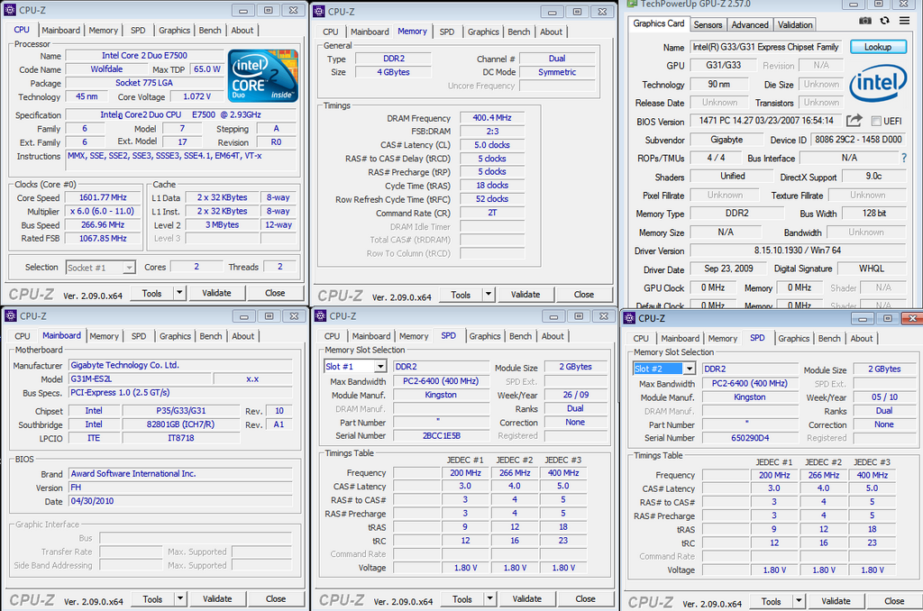Click title bar icon of CPU-Z Slot #2 window
Image resolution: width=923 pixels, height=611 pixels.
[x=629, y=318]
